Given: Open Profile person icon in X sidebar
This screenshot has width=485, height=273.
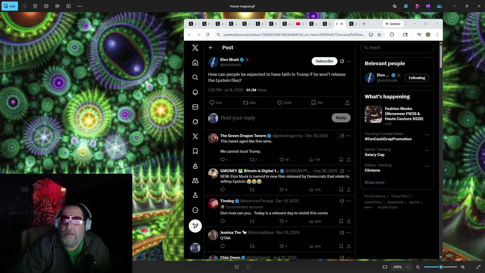Looking at the screenshot, I should (195, 195).
